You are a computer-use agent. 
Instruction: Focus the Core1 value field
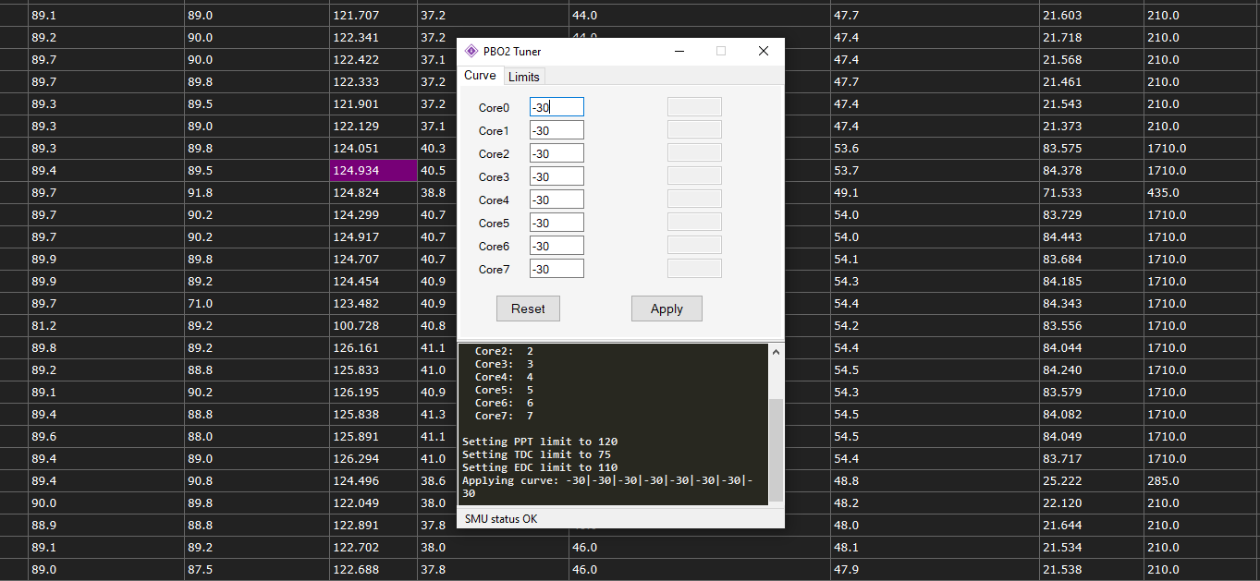click(557, 131)
